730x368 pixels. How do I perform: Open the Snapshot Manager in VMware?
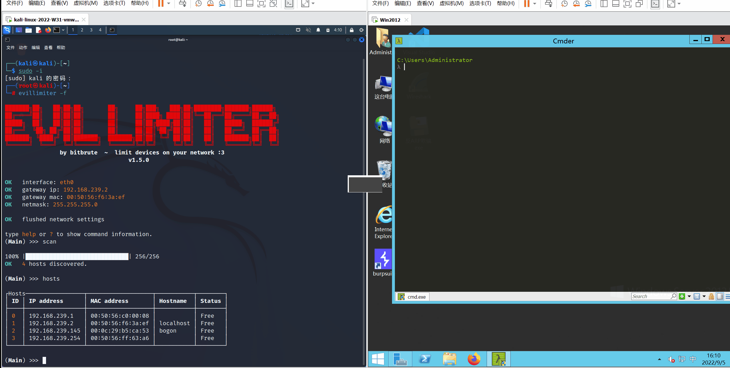[x=222, y=4]
